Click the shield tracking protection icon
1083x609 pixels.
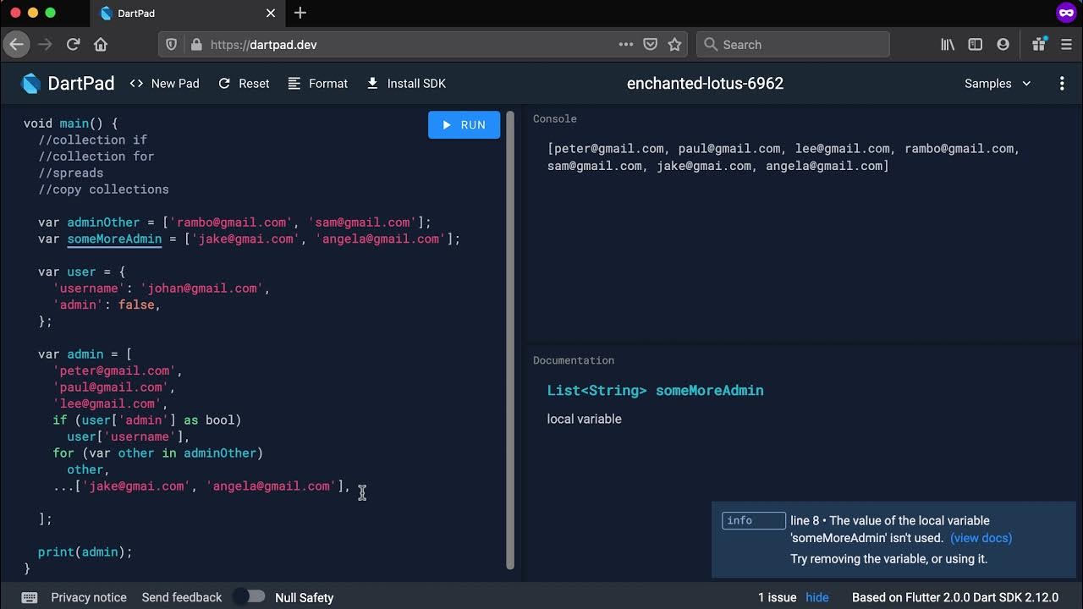click(x=171, y=44)
